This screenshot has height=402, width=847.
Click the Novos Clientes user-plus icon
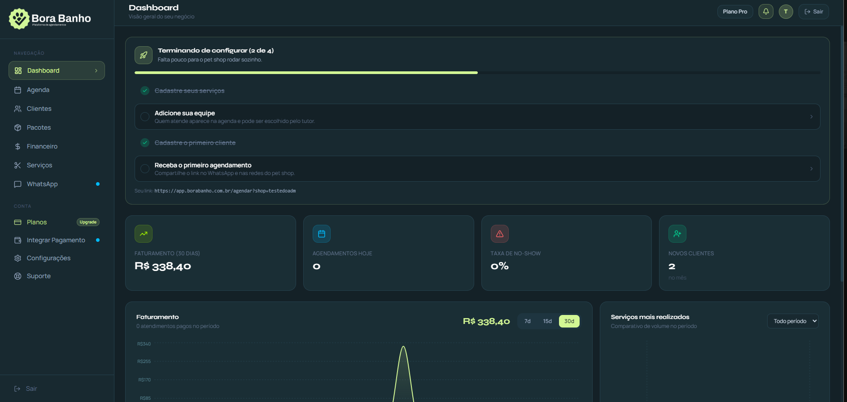pos(677,234)
